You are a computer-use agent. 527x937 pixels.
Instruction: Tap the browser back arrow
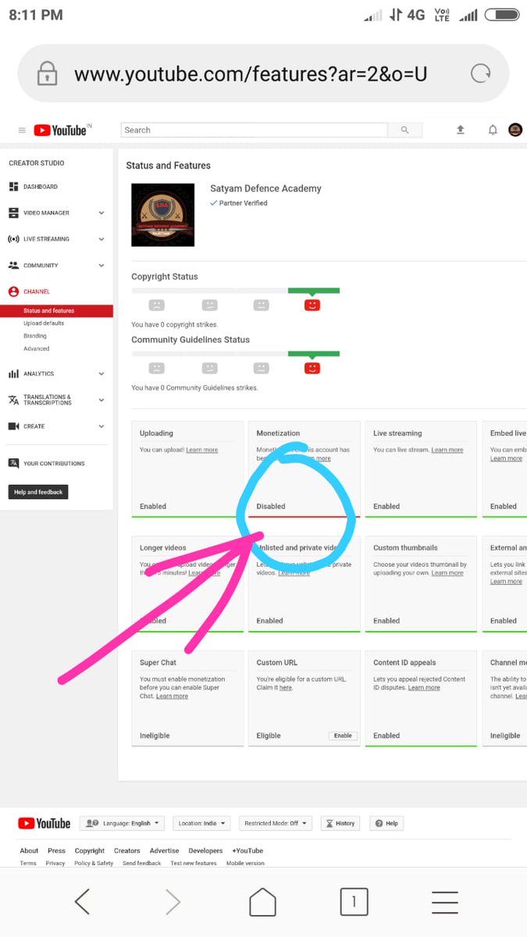82,903
